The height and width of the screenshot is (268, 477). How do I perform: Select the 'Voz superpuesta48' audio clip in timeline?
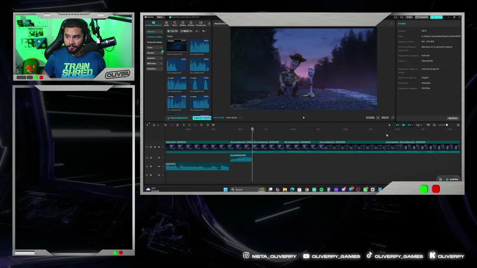click(241, 159)
